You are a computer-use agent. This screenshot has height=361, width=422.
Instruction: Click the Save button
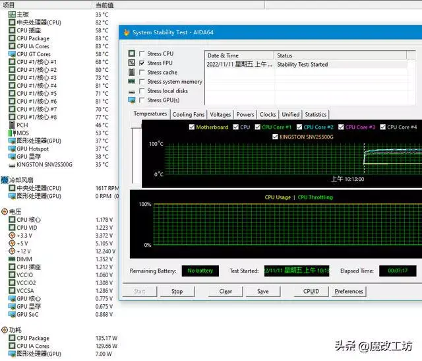coord(263,292)
